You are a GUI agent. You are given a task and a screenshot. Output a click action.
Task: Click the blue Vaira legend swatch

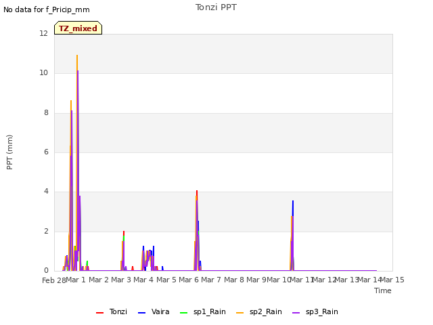tap(141, 313)
